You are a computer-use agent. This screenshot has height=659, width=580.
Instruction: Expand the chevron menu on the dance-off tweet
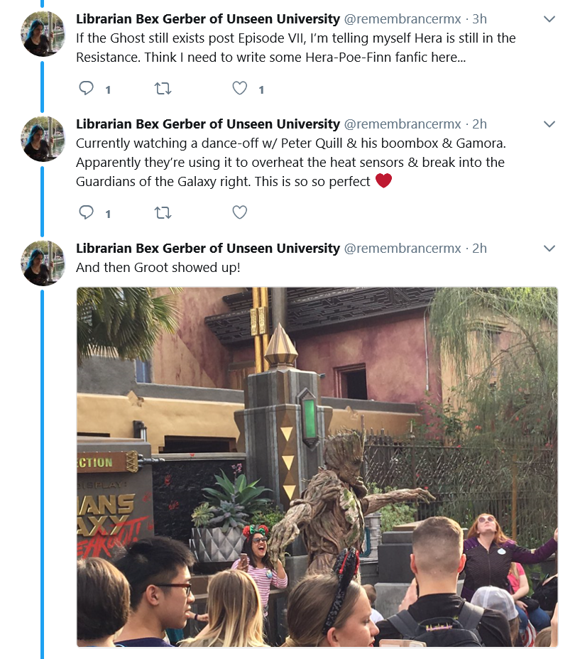pos(549,124)
